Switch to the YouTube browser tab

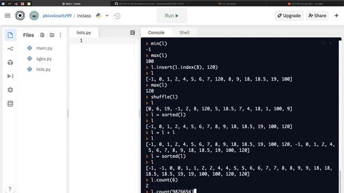click(305, 4)
